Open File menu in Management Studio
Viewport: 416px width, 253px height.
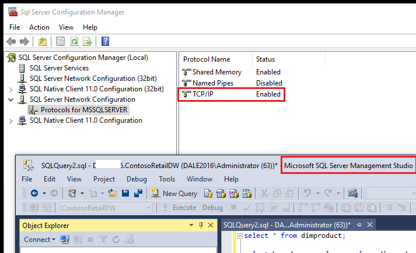27,179
